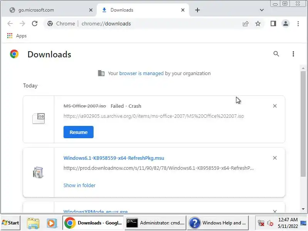Show the msu file in folder
The height and width of the screenshot is (231, 308).
tap(79, 185)
